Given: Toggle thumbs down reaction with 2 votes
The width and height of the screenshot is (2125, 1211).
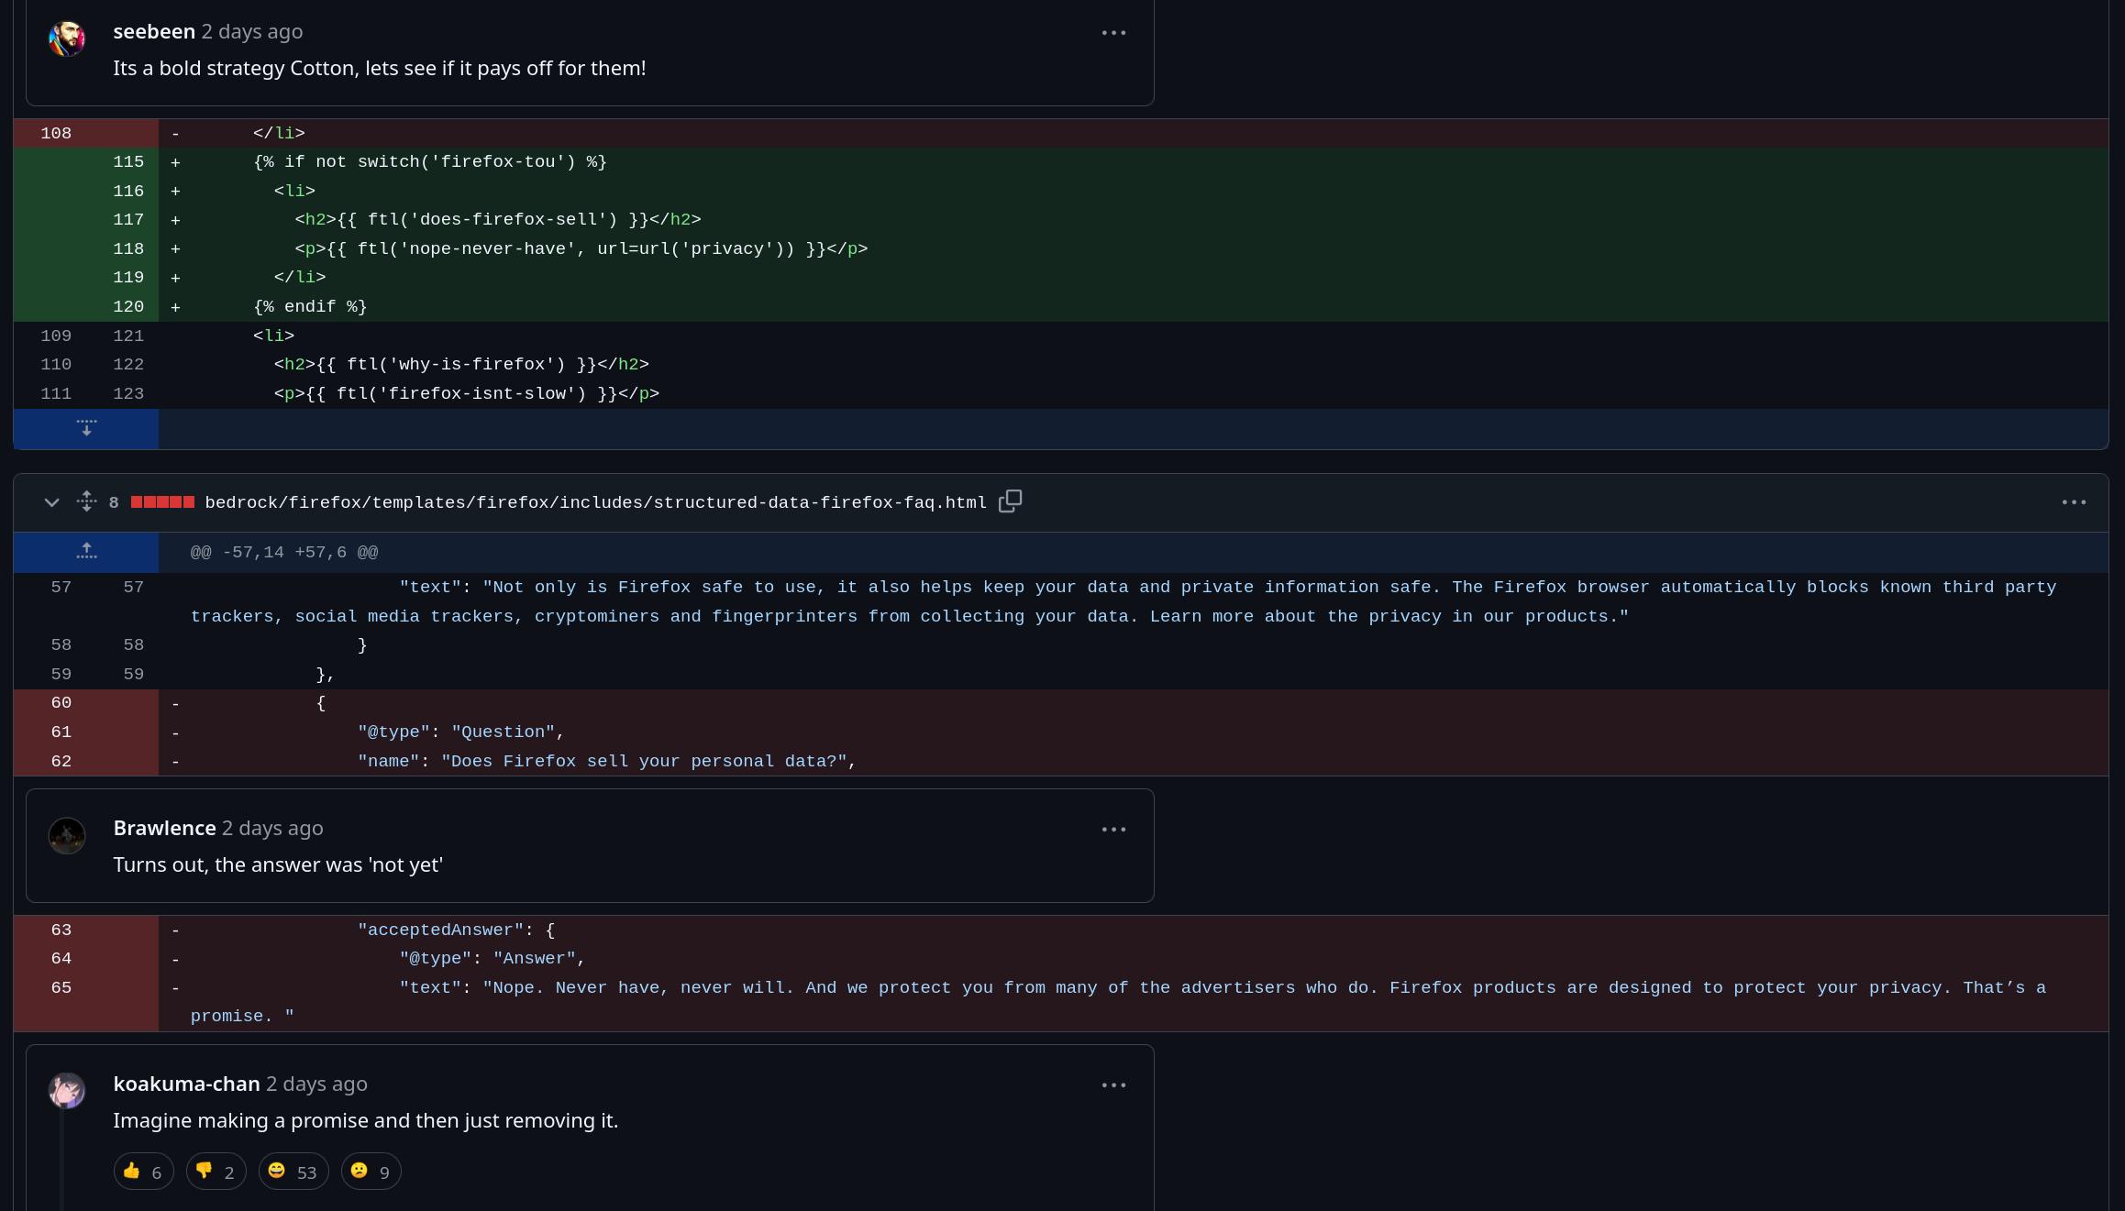Looking at the screenshot, I should (x=216, y=1172).
